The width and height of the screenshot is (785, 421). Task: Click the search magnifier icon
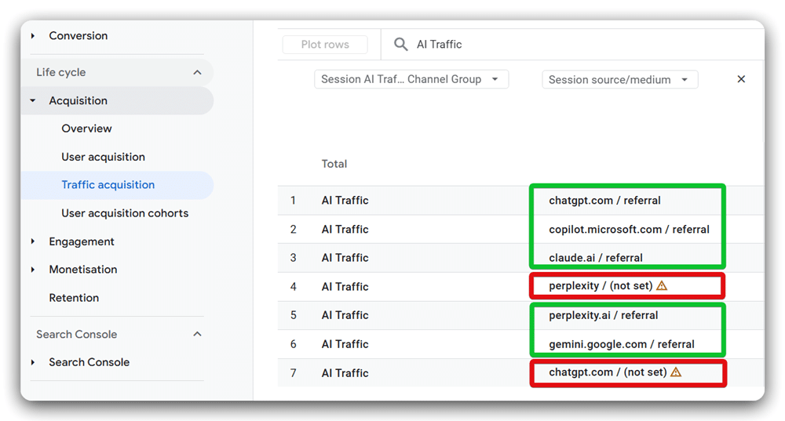pyautogui.click(x=400, y=44)
